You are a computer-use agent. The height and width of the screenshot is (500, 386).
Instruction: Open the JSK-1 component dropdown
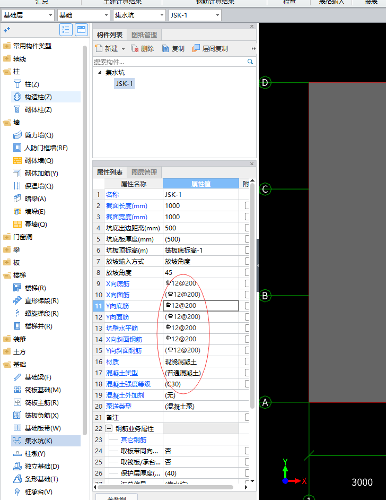[x=217, y=15]
